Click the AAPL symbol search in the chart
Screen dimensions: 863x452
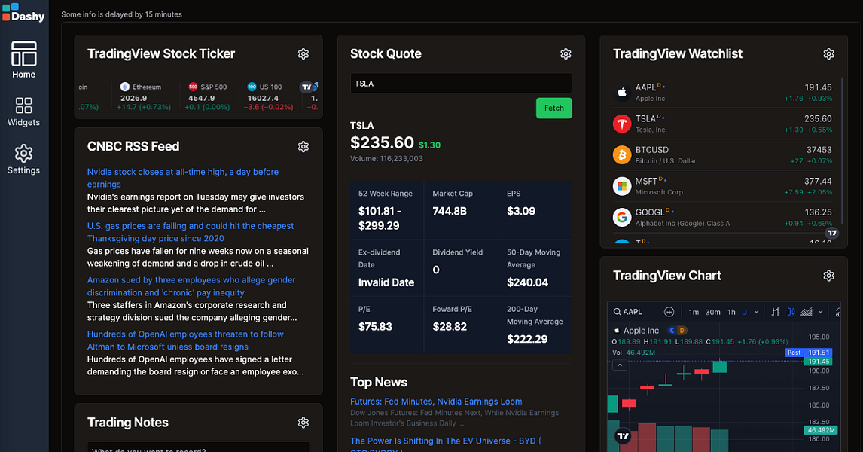[628, 312]
